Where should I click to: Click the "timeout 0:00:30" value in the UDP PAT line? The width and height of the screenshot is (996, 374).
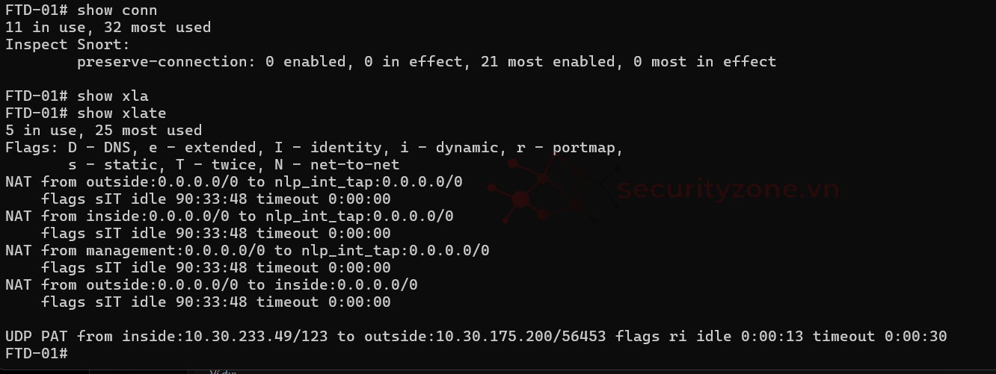tap(880, 337)
